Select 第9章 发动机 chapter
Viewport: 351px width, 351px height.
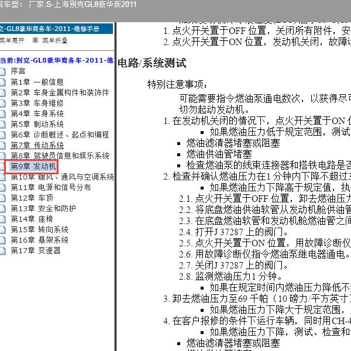pyautogui.click(x=33, y=166)
